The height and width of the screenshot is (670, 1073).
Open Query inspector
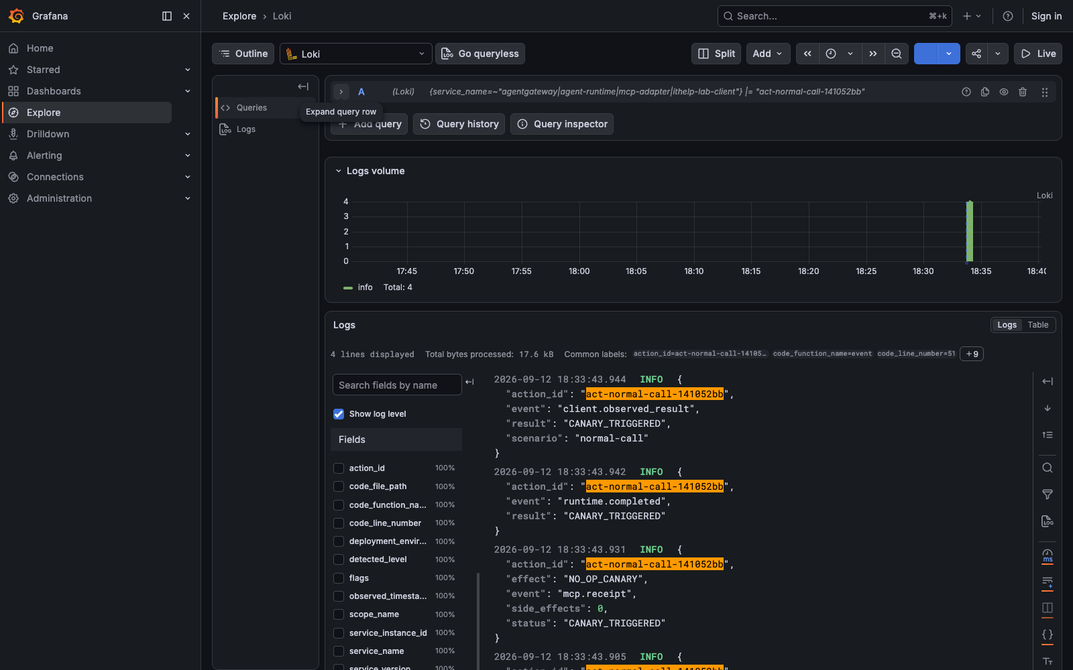pyautogui.click(x=562, y=124)
